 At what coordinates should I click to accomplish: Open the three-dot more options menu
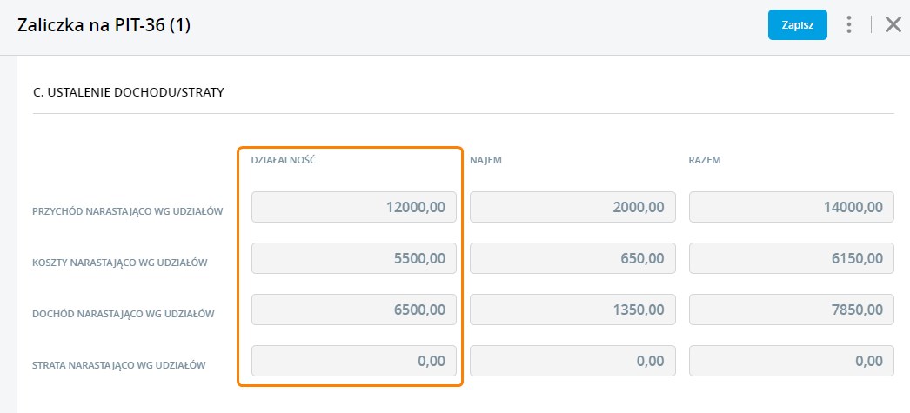click(x=849, y=25)
